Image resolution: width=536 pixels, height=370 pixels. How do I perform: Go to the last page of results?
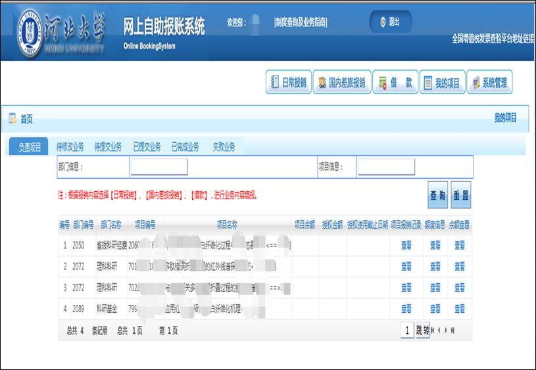point(452,331)
